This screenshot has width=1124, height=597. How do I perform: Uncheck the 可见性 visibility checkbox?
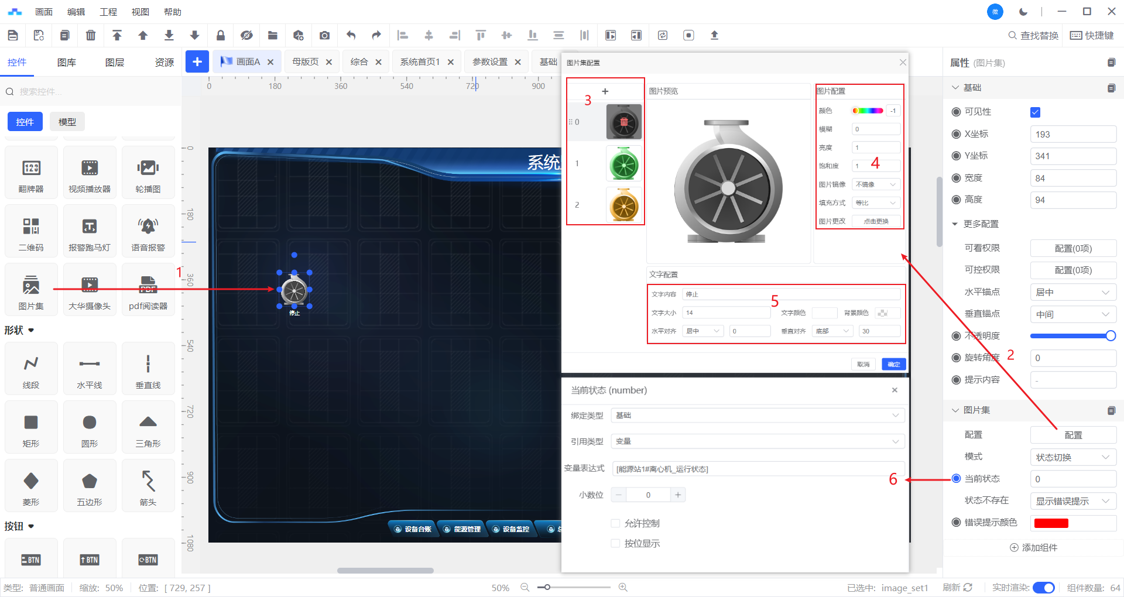(x=1035, y=112)
